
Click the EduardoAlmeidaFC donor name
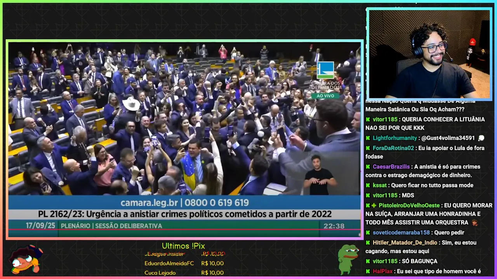pyautogui.click(x=169, y=263)
